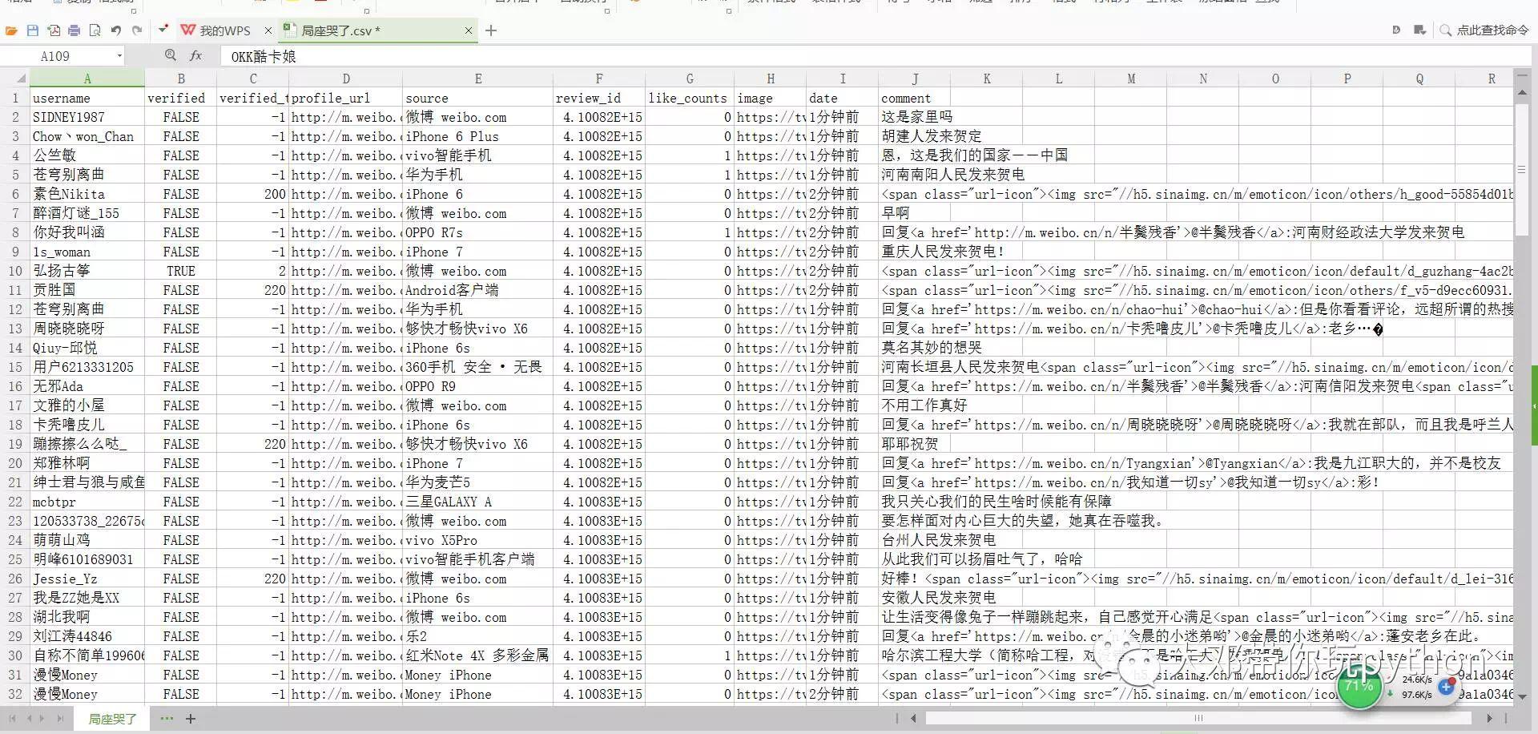1538x734 pixels.
Task: Export the spreadsheet to PDF
Action: (x=53, y=30)
